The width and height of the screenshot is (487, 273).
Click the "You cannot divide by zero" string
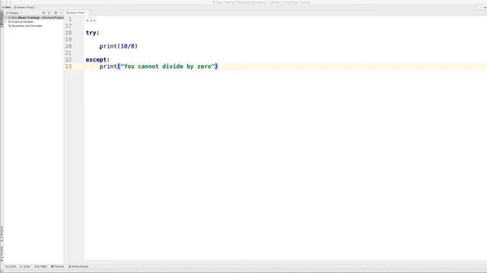[167, 67]
